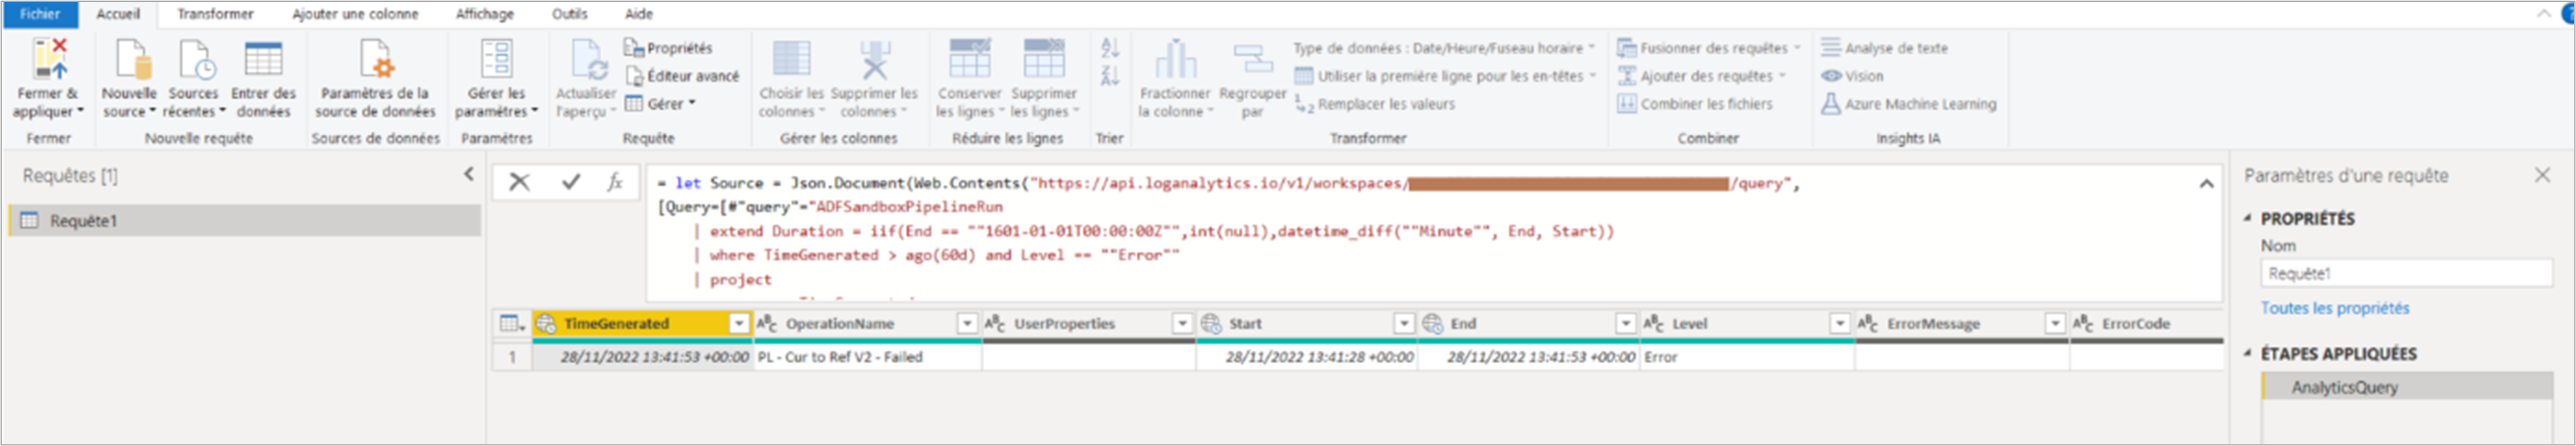
Task: Open the table options icon in grid corner
Action: 512,323
